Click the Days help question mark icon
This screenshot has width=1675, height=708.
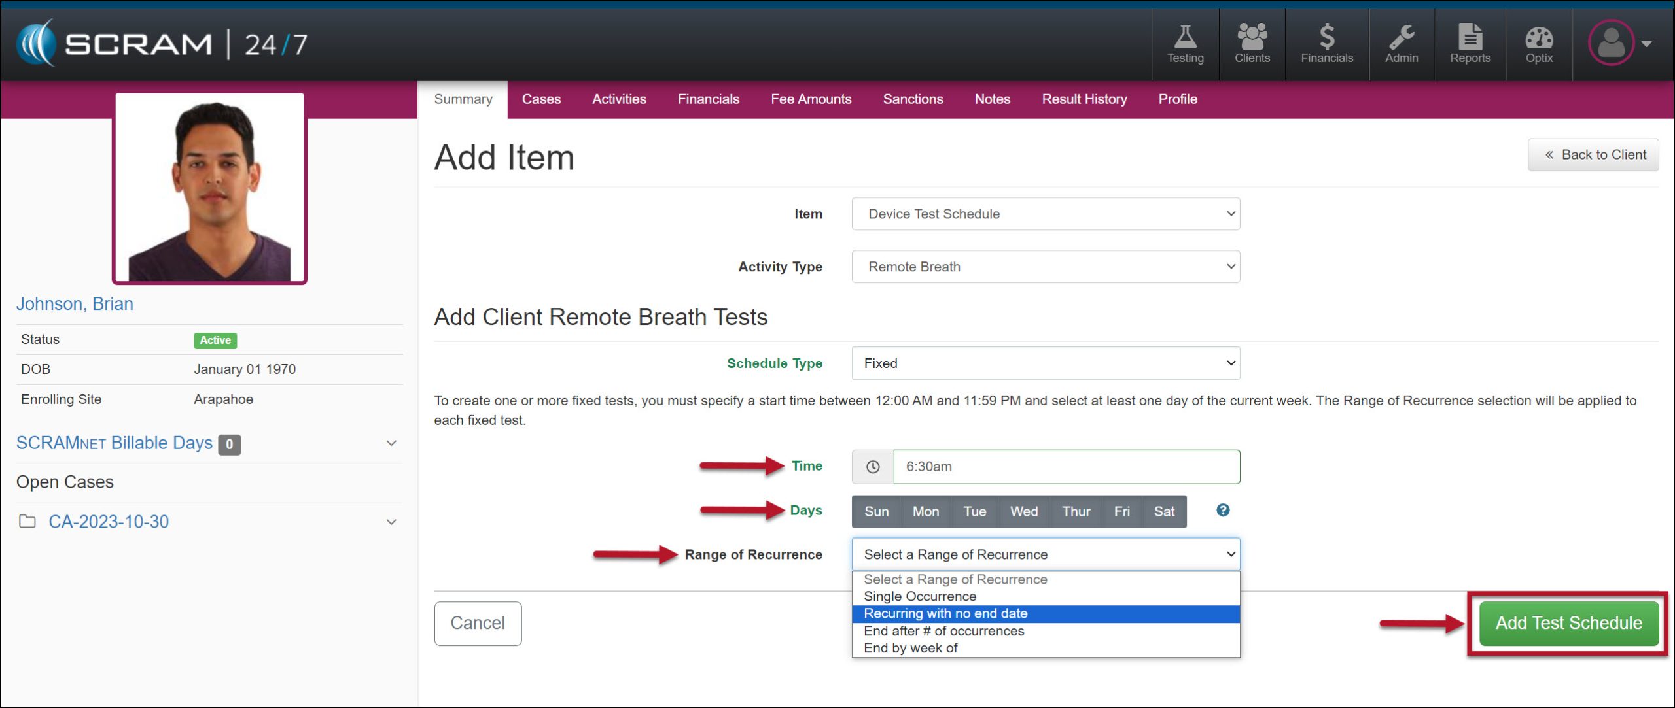pos(1222,510)
